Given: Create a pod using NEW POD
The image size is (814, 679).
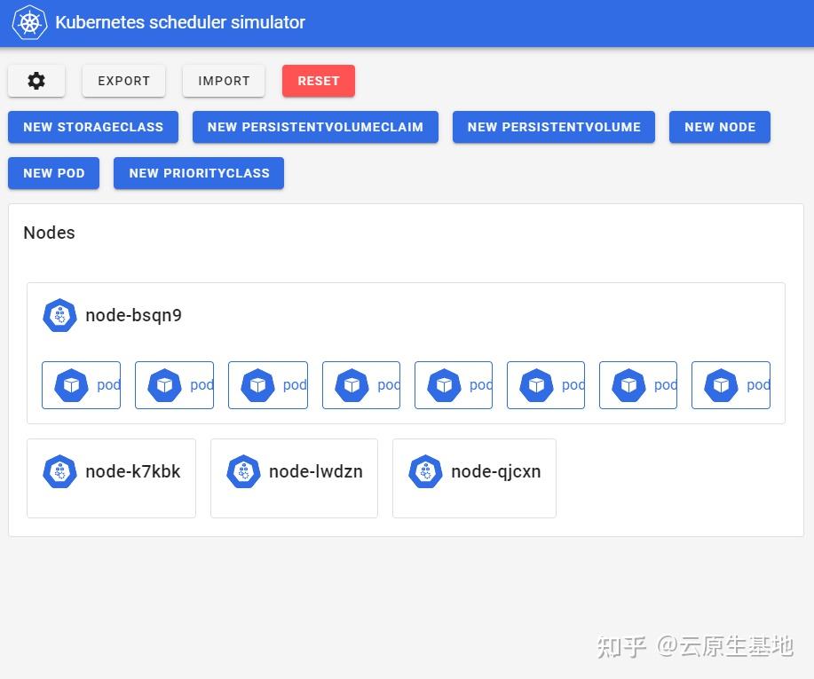Looking at the screenshot, I should tap(53, 173).
